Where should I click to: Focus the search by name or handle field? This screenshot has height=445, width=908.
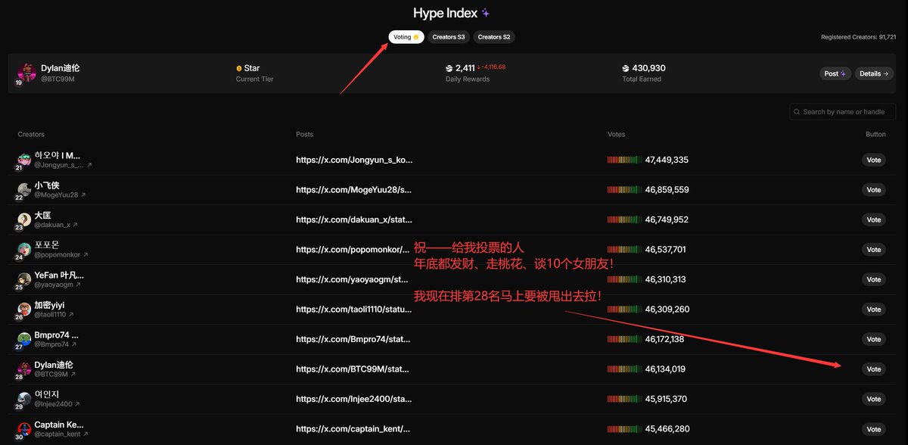click(x=842, y=112)
